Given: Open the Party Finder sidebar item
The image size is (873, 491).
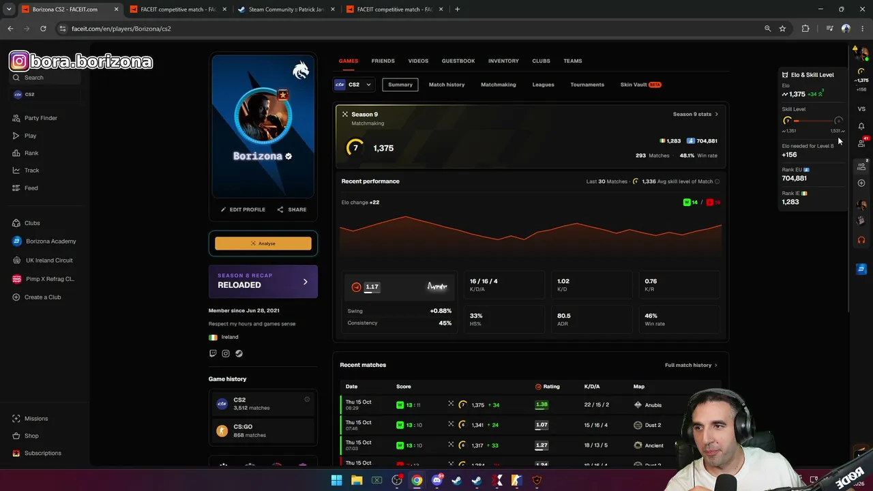Looking at the screenshot, I should (x=35, y=118).
